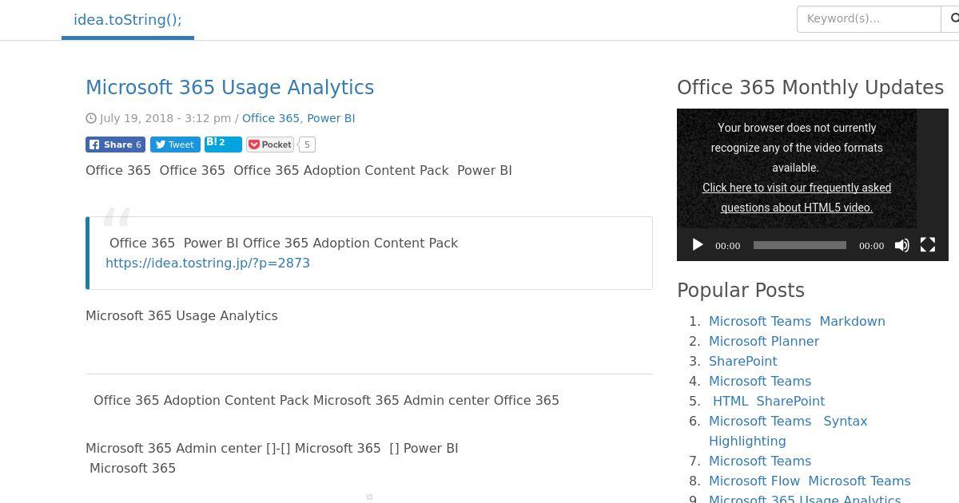Bookmark the post on Hatena
The image size is (959, 503).
pyautogui.click(x=223, y=145)
